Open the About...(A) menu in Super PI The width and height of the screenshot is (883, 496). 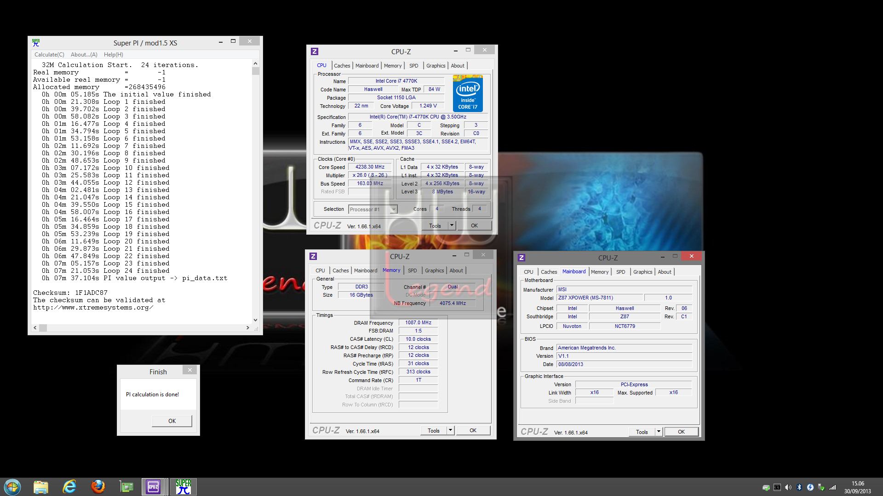click(84, 55)
